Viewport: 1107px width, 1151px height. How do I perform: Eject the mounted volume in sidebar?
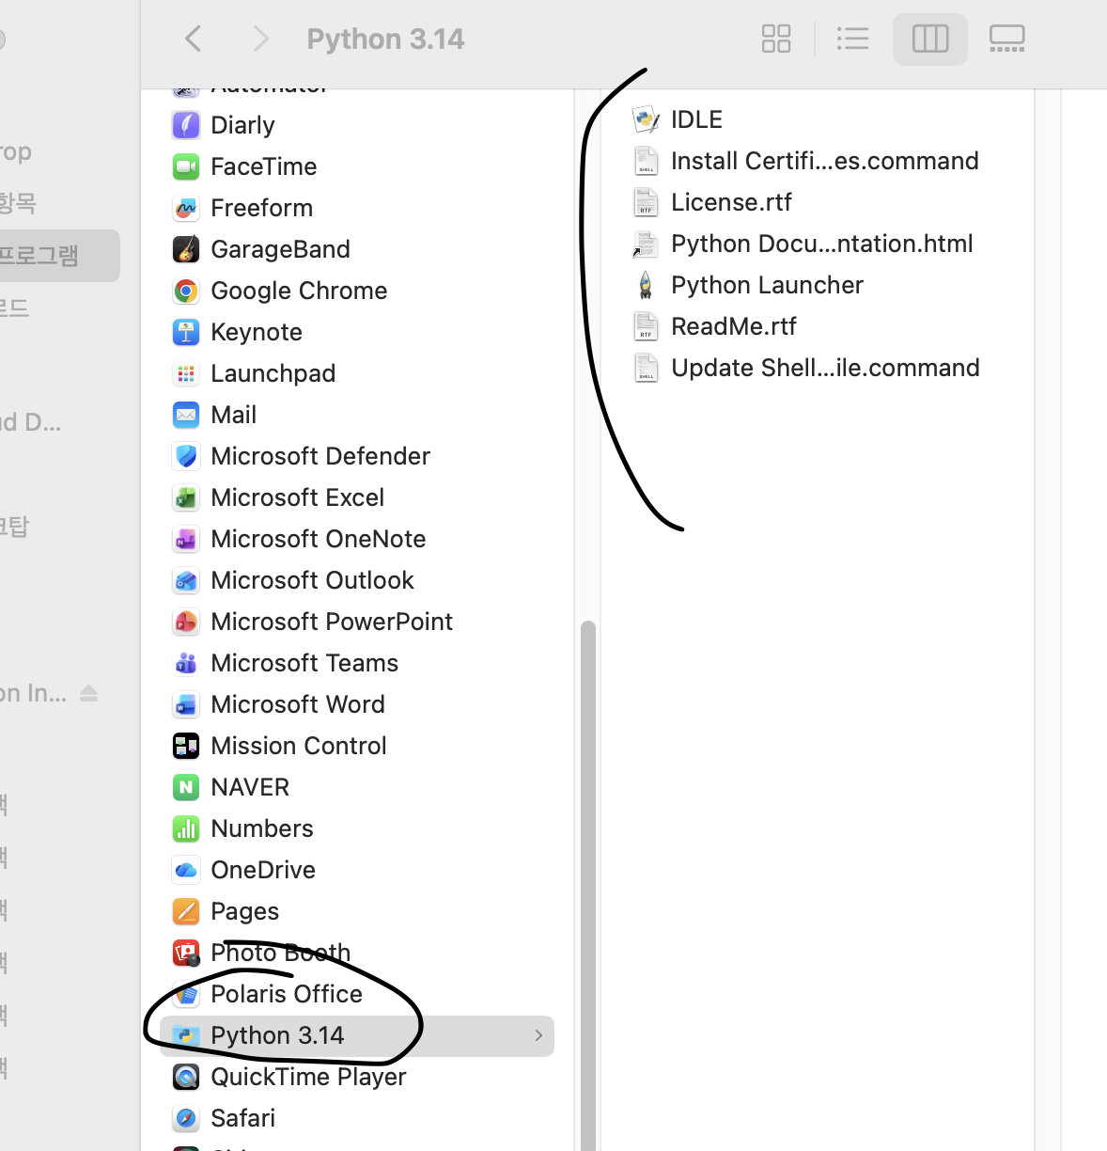(x=88, y=693)
